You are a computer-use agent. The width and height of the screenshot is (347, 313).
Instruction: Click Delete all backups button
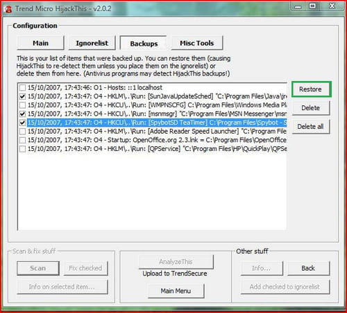pos(311,127)
